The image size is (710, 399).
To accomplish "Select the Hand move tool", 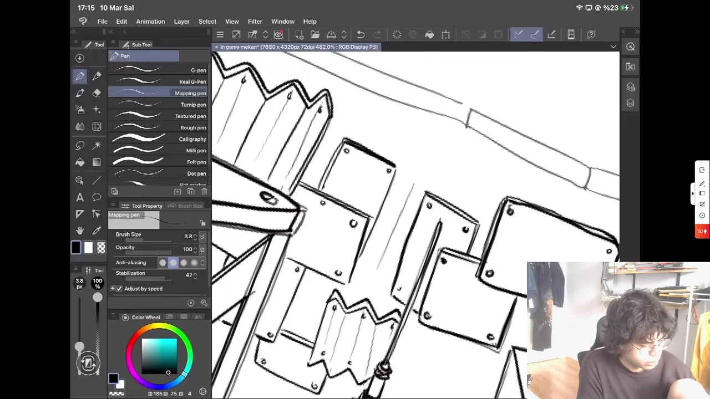I will click(80, 231).
